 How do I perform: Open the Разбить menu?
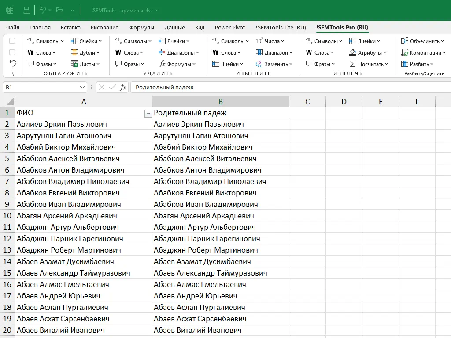coord(418,64)
